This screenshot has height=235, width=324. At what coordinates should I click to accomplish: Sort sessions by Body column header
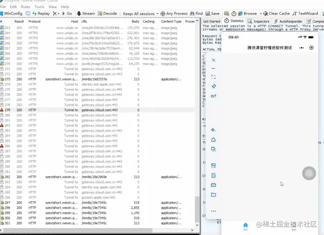[134, 21]
